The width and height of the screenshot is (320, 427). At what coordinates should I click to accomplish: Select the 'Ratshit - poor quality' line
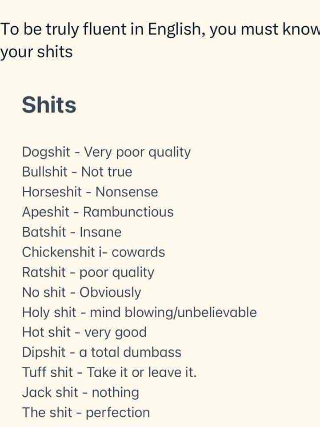[x=88, y=273]
